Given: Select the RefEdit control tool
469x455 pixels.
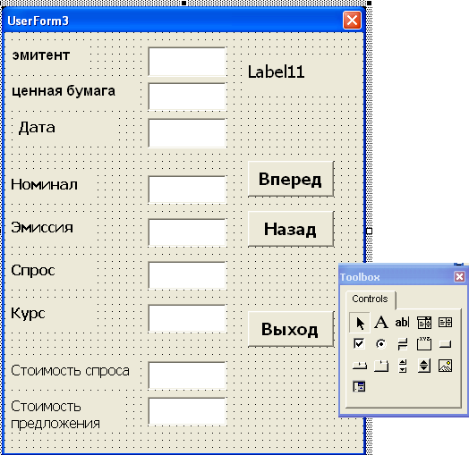Looking at the screenshot, I should pyautogui.click(x=359, y=386).
